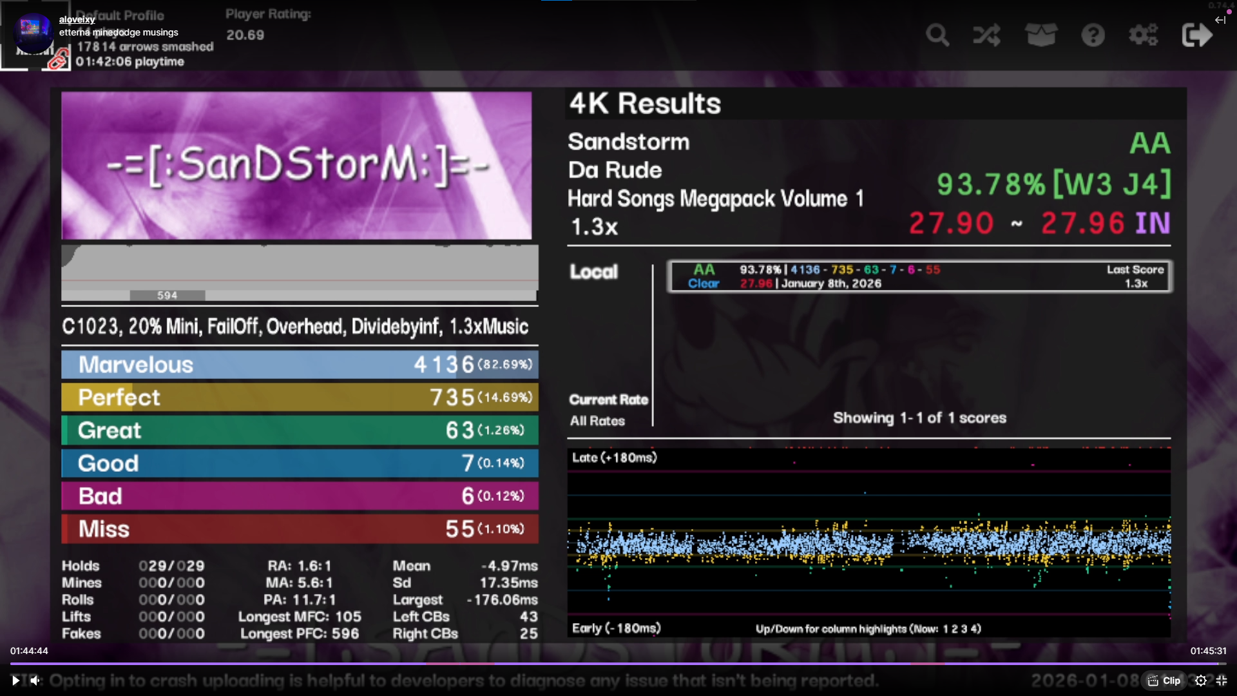Open the settings gears icon
The width and height of the screenshot is (1237, 696).
pyautogui.click(x=1144, y=35)
